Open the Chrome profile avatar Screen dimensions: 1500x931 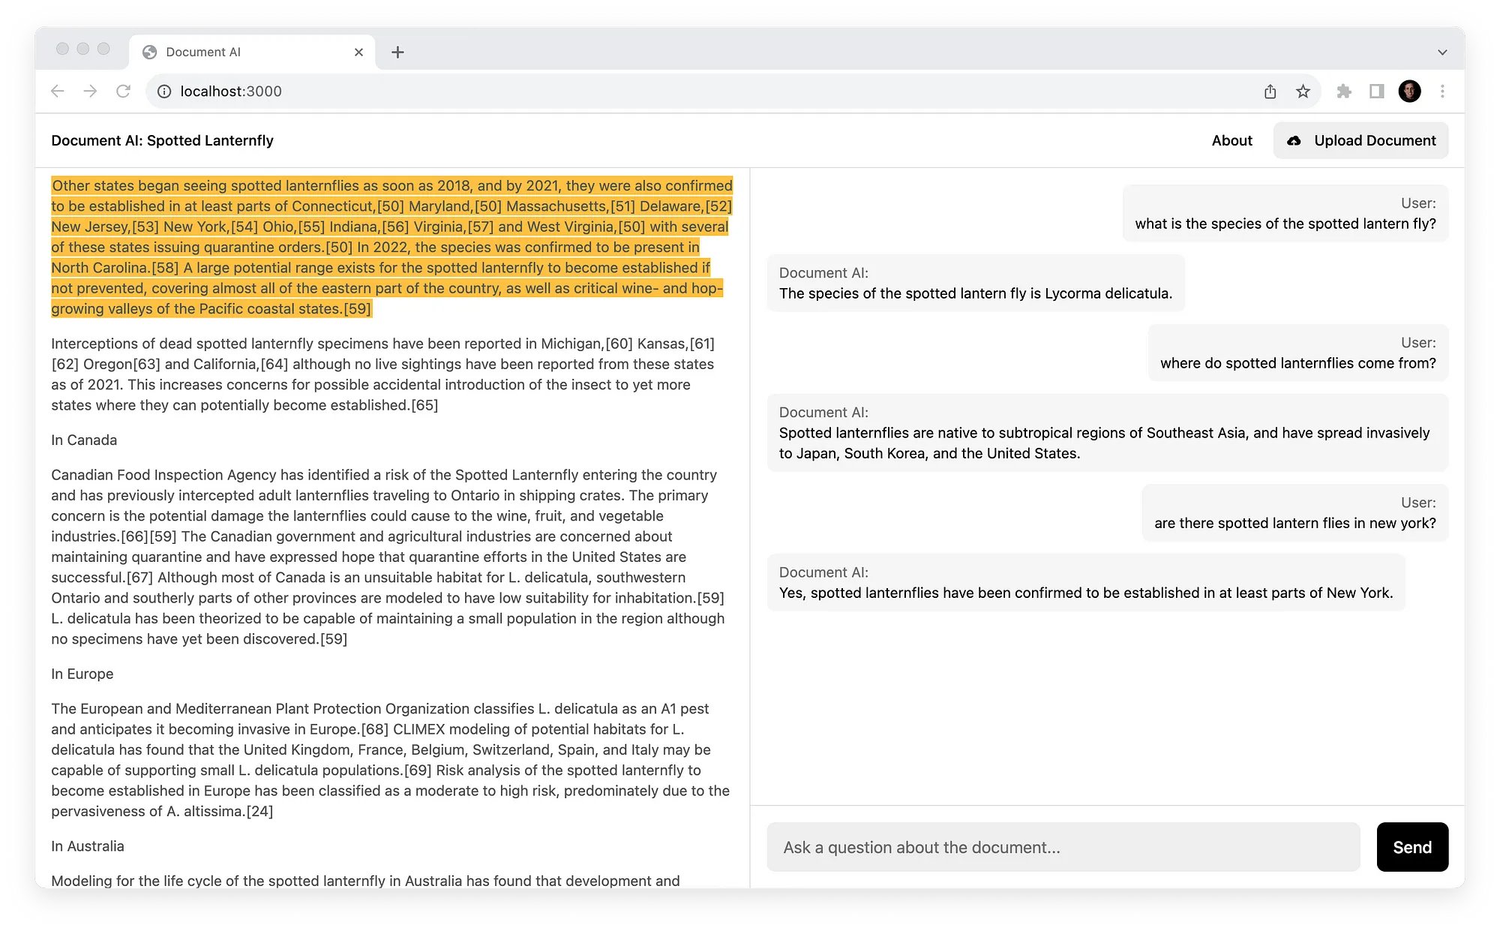(1409, 92)
